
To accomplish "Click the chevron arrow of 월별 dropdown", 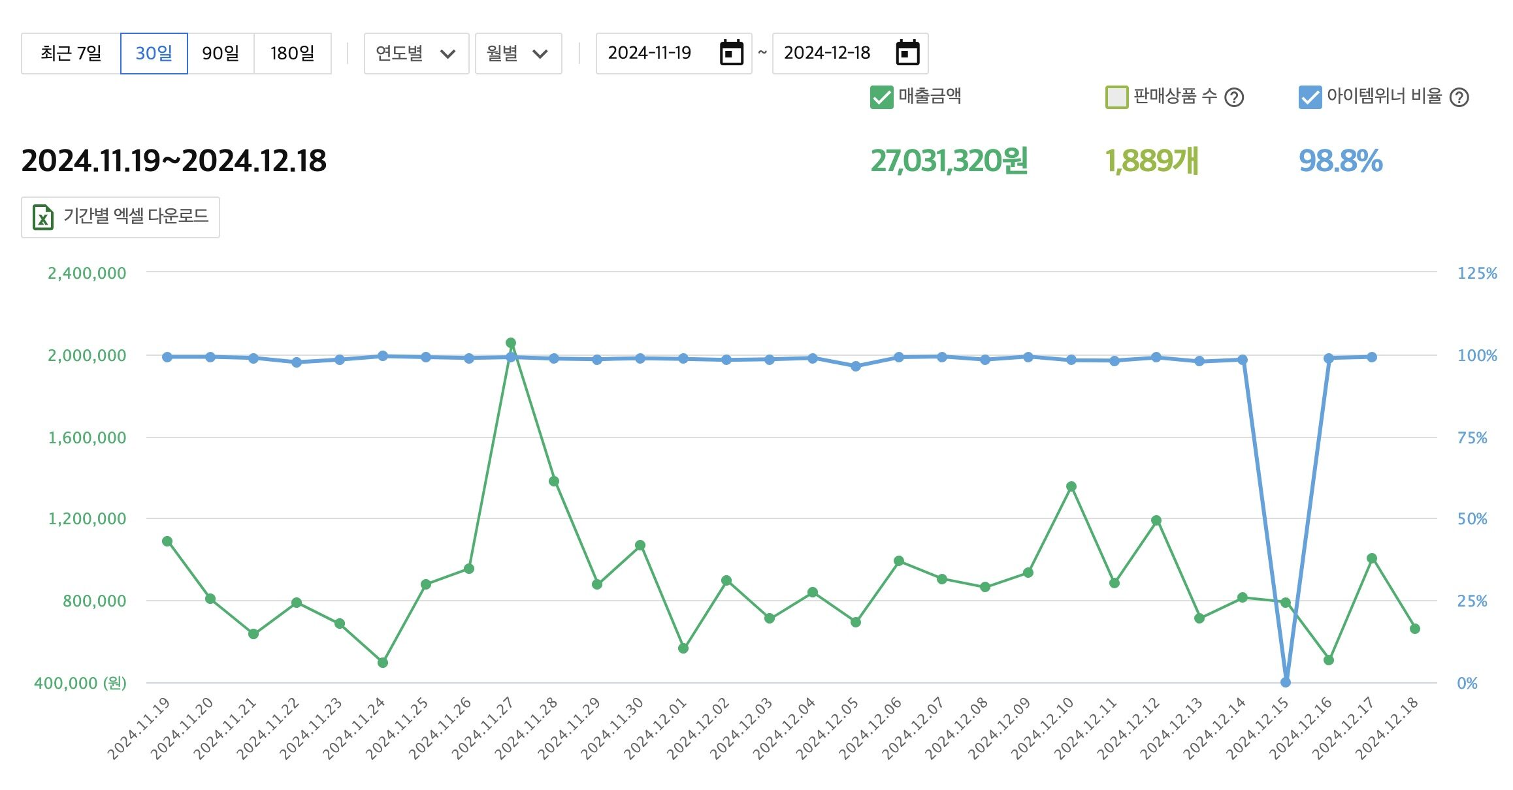I will point(540,54).
